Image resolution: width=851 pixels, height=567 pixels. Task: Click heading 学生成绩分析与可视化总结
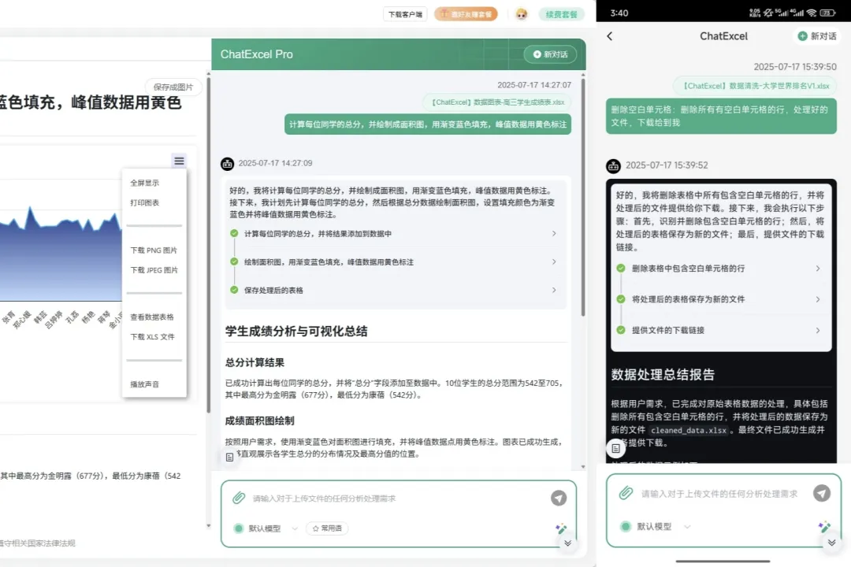296,332
